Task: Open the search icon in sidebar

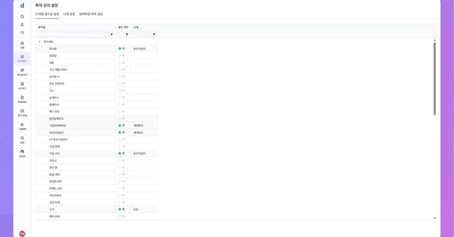Action: tap(22, 16)
